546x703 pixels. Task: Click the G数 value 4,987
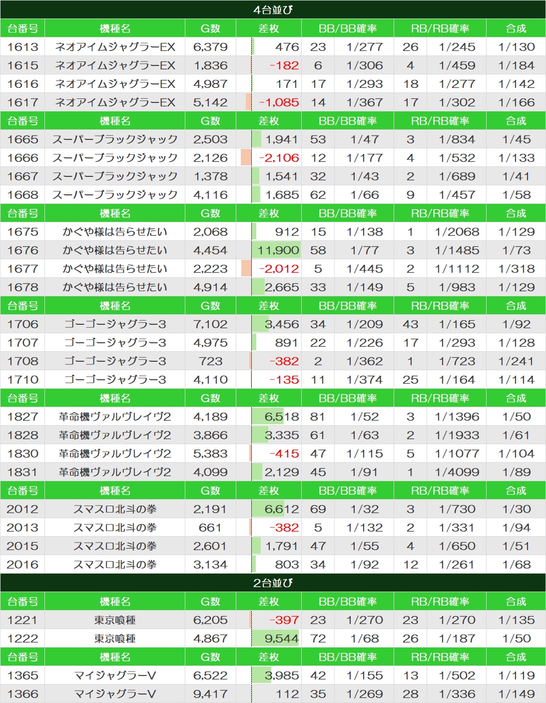210,84
